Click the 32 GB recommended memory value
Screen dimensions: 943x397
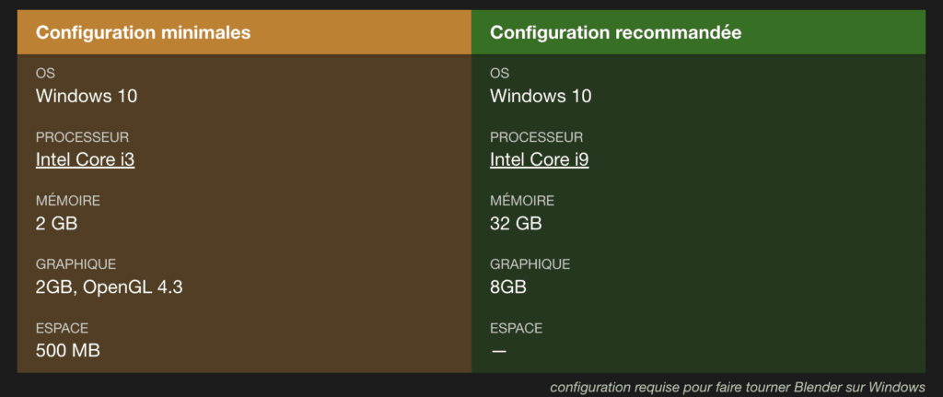(516, 224)
